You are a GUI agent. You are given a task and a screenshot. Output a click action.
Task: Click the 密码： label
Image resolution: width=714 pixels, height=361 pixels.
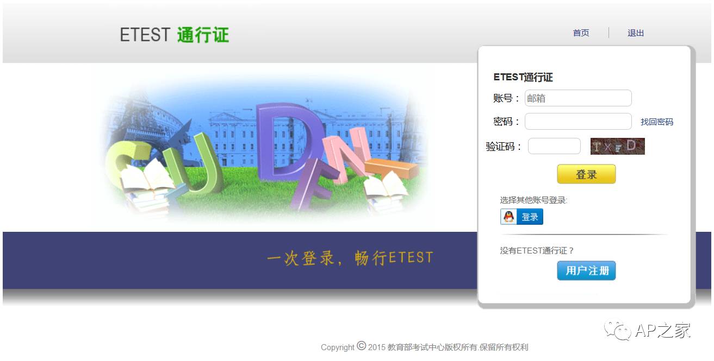coord(507,122)
